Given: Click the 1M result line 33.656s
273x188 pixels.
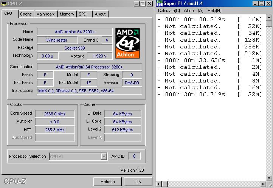Looking at the screenshot, I should tap(209, 61).
